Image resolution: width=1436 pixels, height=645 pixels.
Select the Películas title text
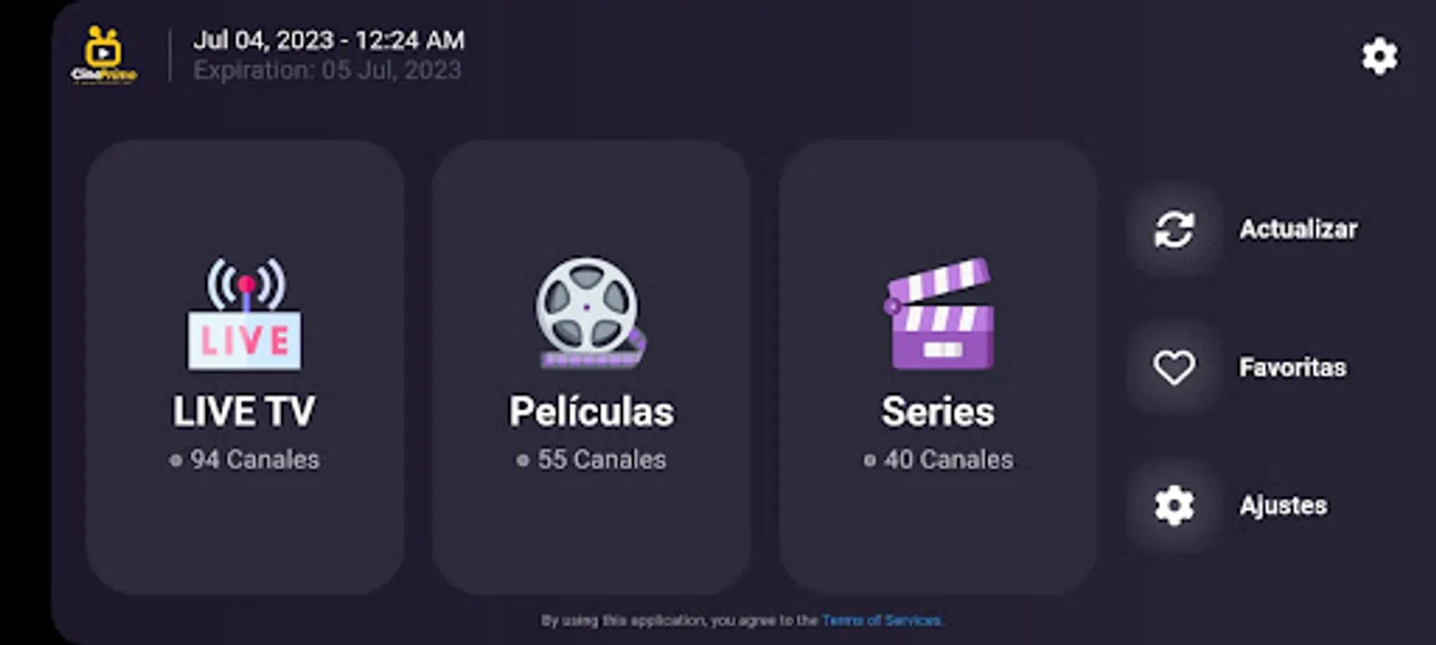tap(591, 411)
